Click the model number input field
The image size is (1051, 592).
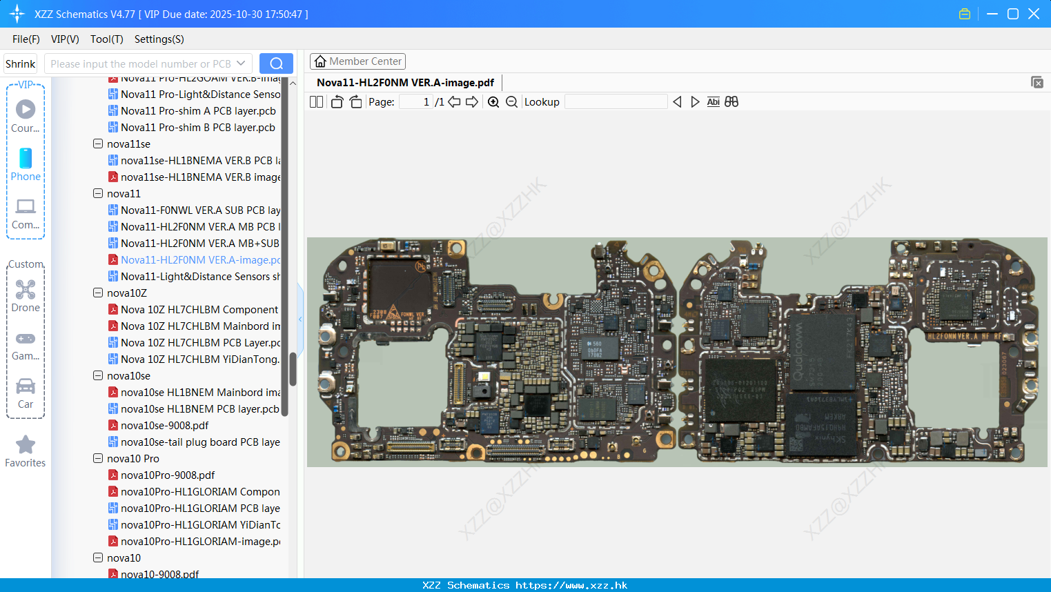(140, 63)
